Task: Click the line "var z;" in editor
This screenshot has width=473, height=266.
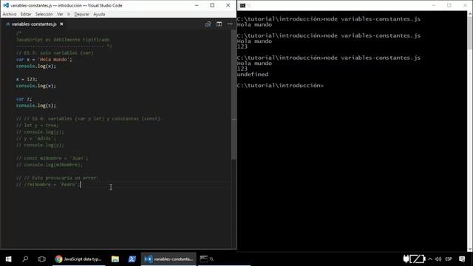Action: pos(24,98)
